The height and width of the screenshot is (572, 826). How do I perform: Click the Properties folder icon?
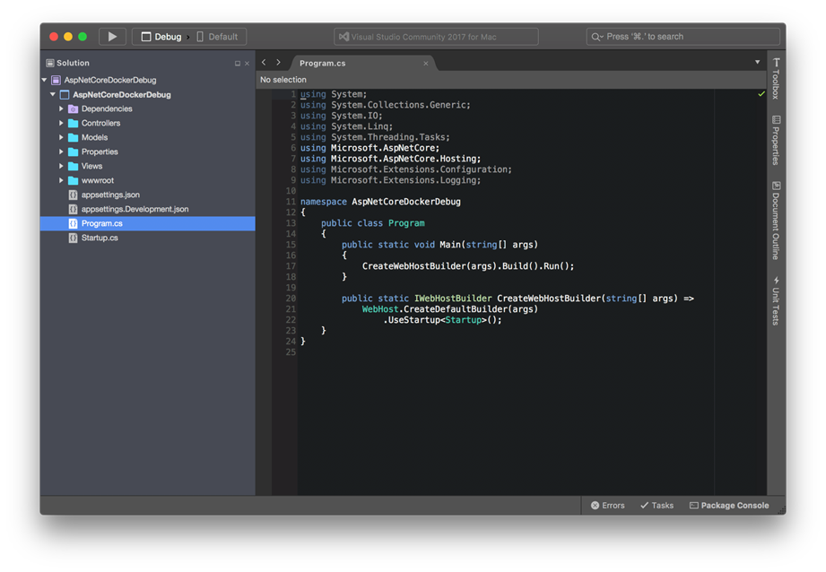[x=74, y=152]
